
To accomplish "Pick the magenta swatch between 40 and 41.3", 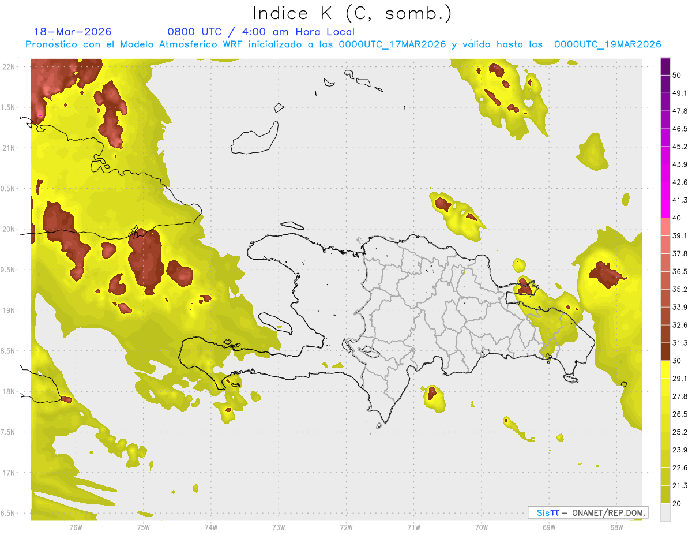I will click(x=665, y=209).
